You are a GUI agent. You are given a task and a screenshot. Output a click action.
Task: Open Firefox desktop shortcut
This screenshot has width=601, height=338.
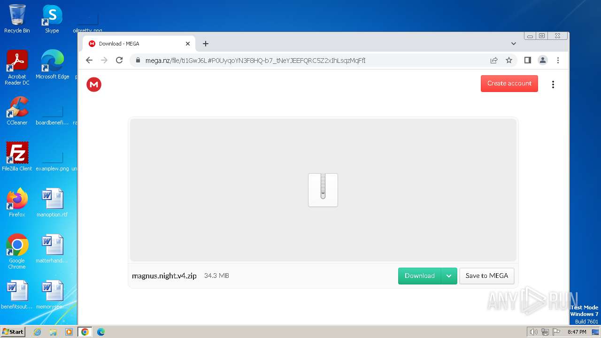(x=17, y=203)
